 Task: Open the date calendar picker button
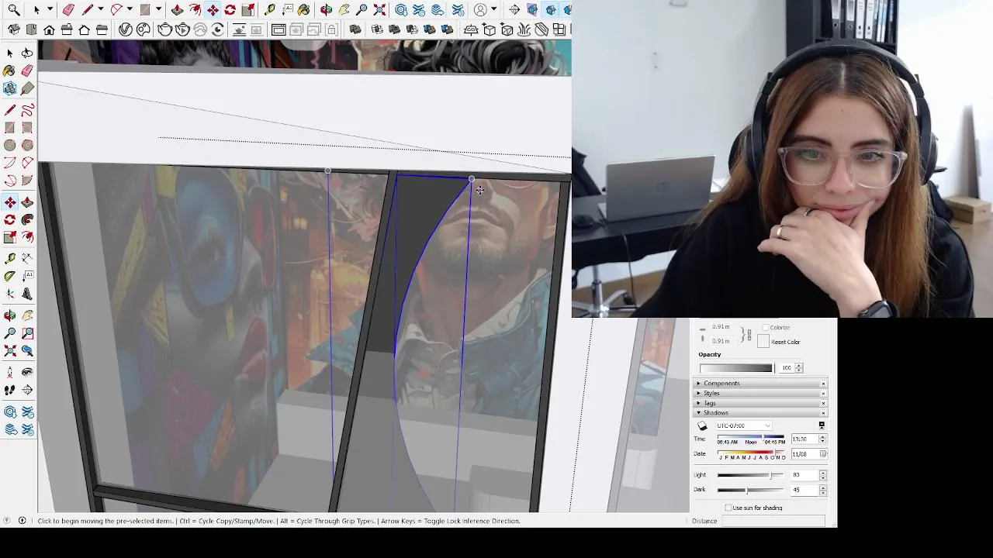823,453
